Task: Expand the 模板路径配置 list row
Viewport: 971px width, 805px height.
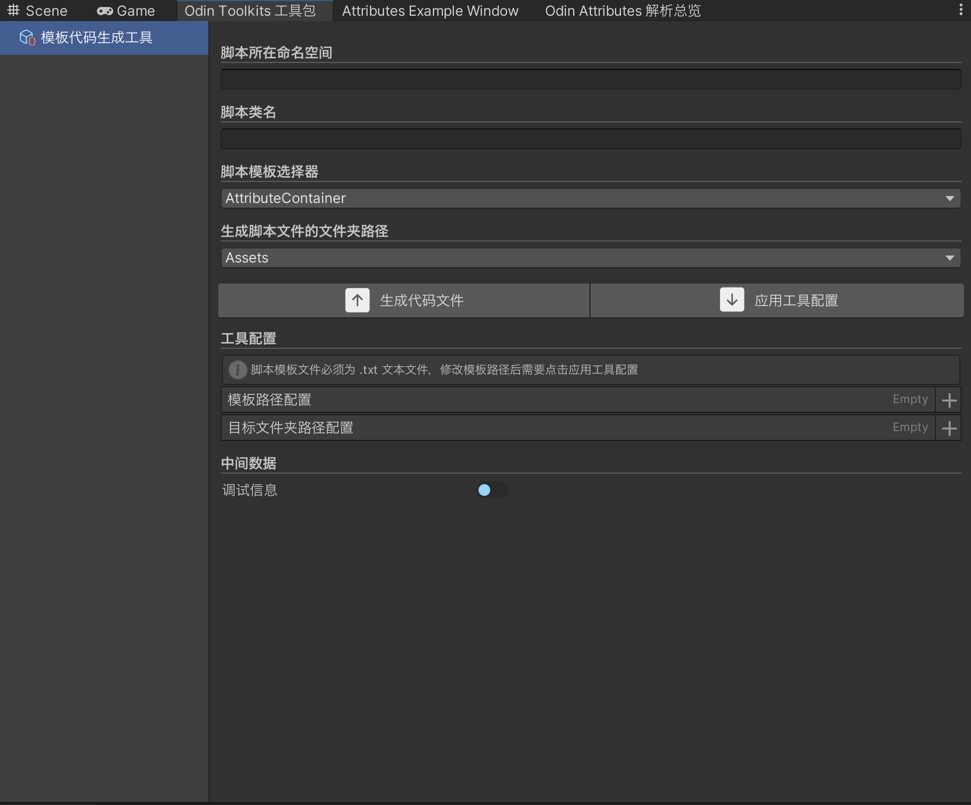Action: click(578, 400)
